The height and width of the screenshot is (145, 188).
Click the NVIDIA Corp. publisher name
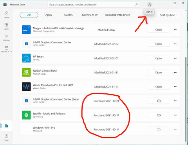[39, 74]
